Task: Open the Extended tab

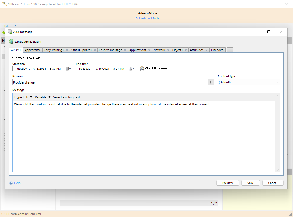Action: 217,50
